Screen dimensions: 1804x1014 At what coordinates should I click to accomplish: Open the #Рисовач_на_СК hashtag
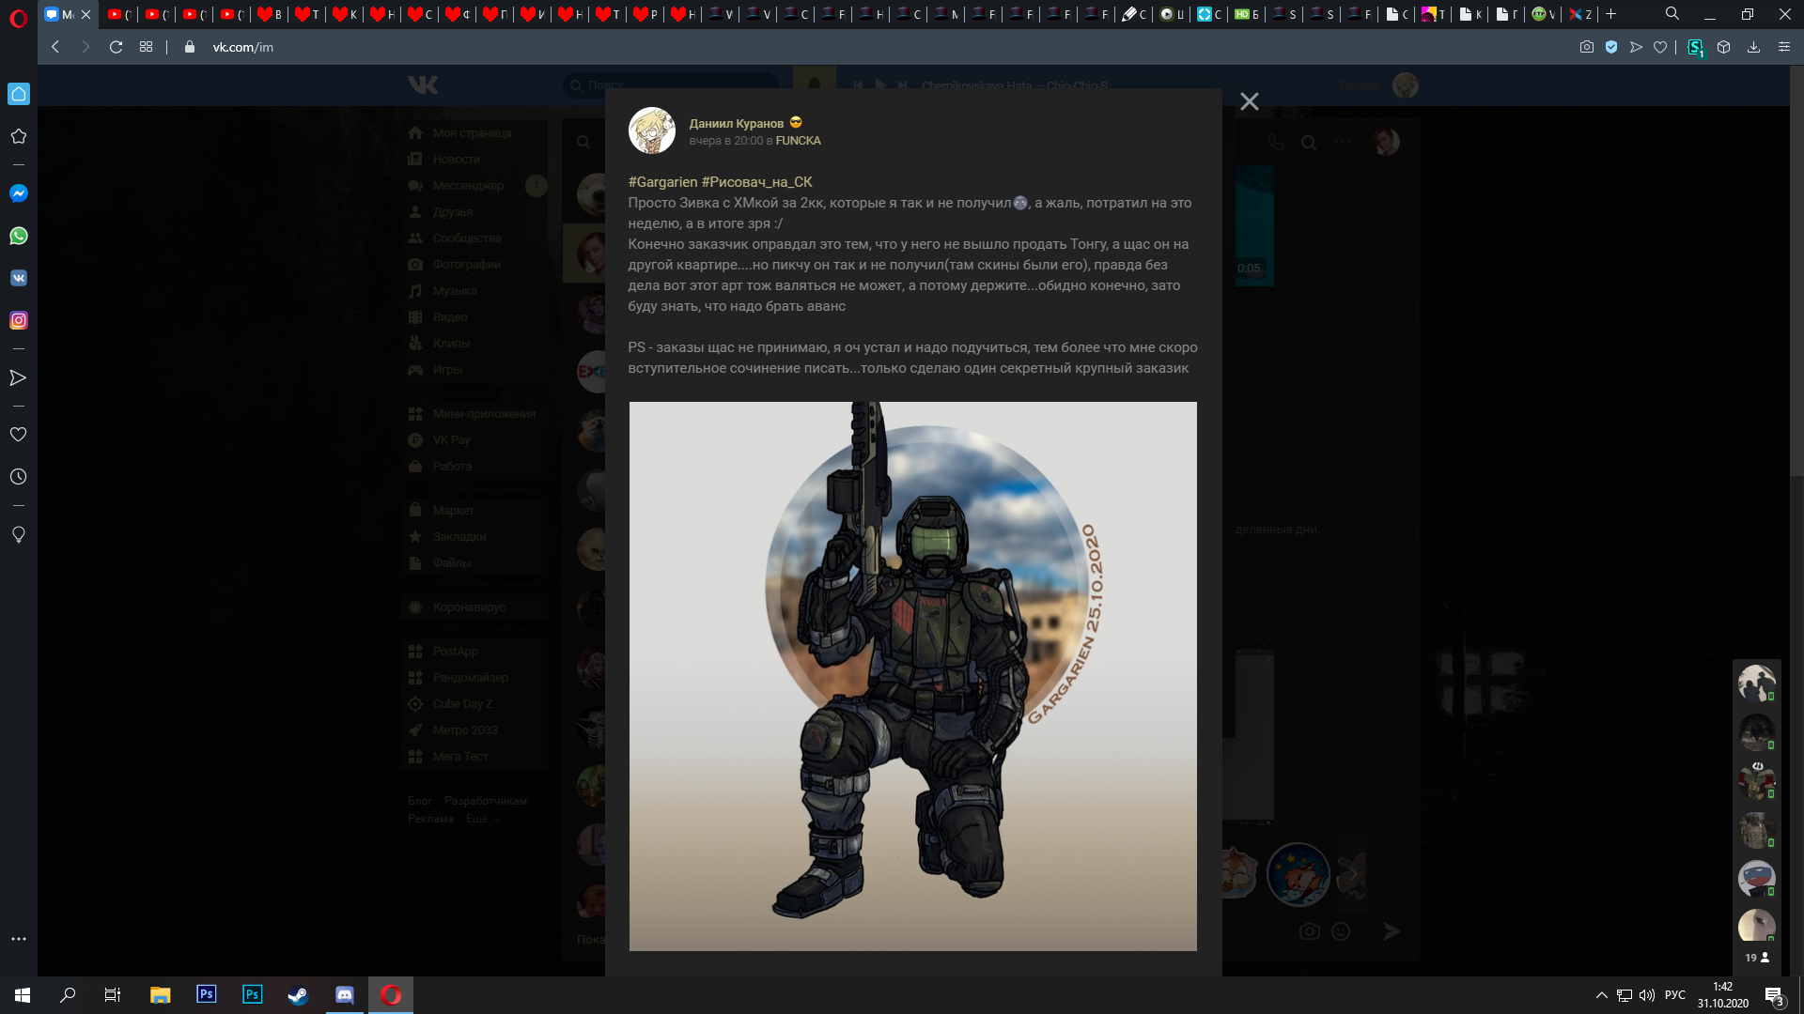pyautogui.click(x=756, y=182)
